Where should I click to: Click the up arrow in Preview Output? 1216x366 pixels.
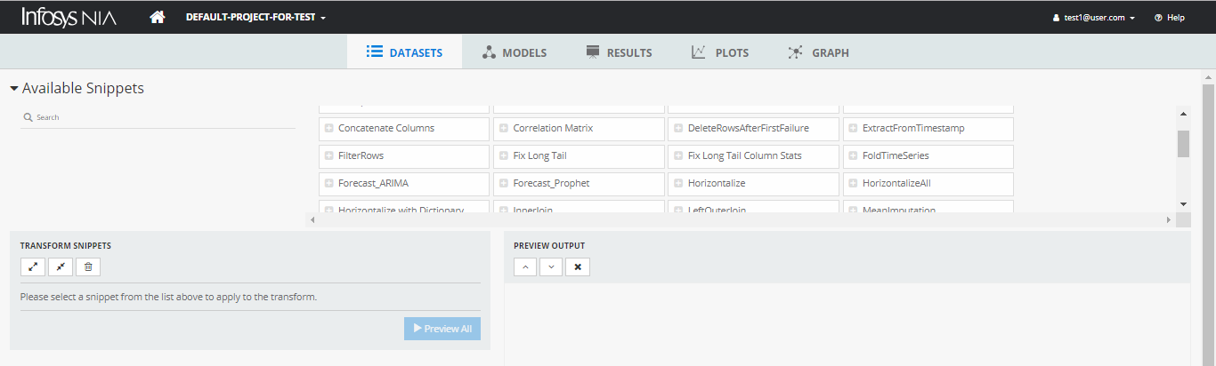click(x=525, y=267)
